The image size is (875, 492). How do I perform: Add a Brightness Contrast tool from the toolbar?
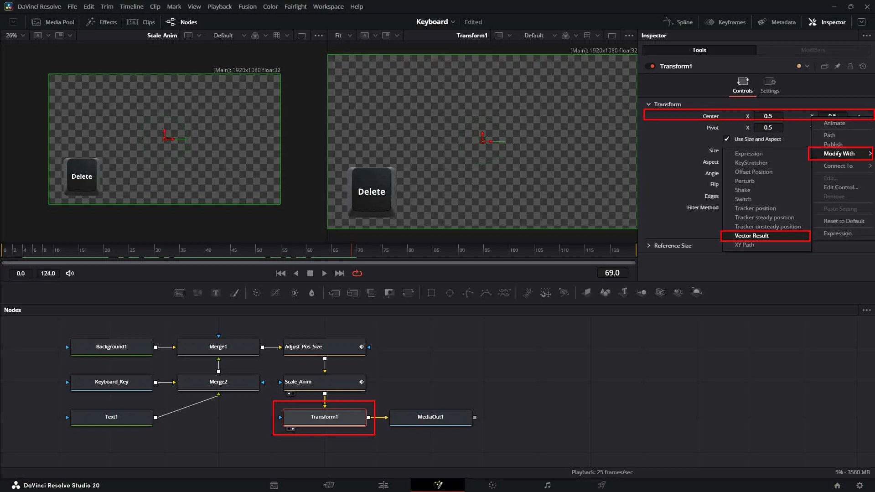(x=295, y=293)
